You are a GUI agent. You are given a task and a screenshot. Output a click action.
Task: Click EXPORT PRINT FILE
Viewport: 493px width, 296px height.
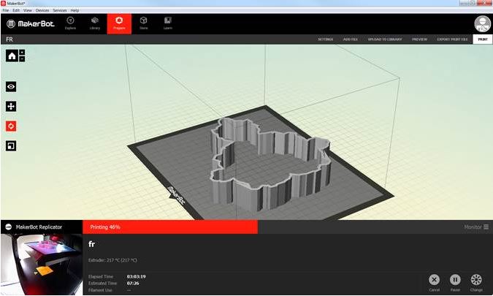pos(452,39)
